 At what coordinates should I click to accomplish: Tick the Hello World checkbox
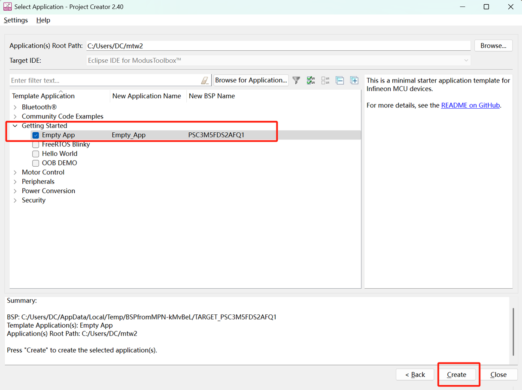[x=36, y=154]
